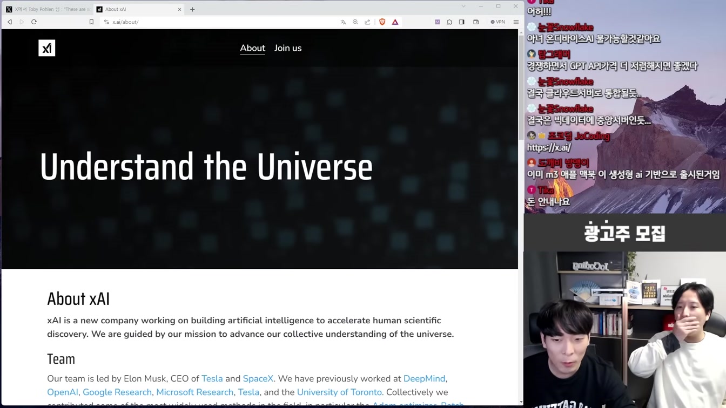Viewport: 726px width, 408px height.
Task: Close the About xAI tab
Action: 179,9
